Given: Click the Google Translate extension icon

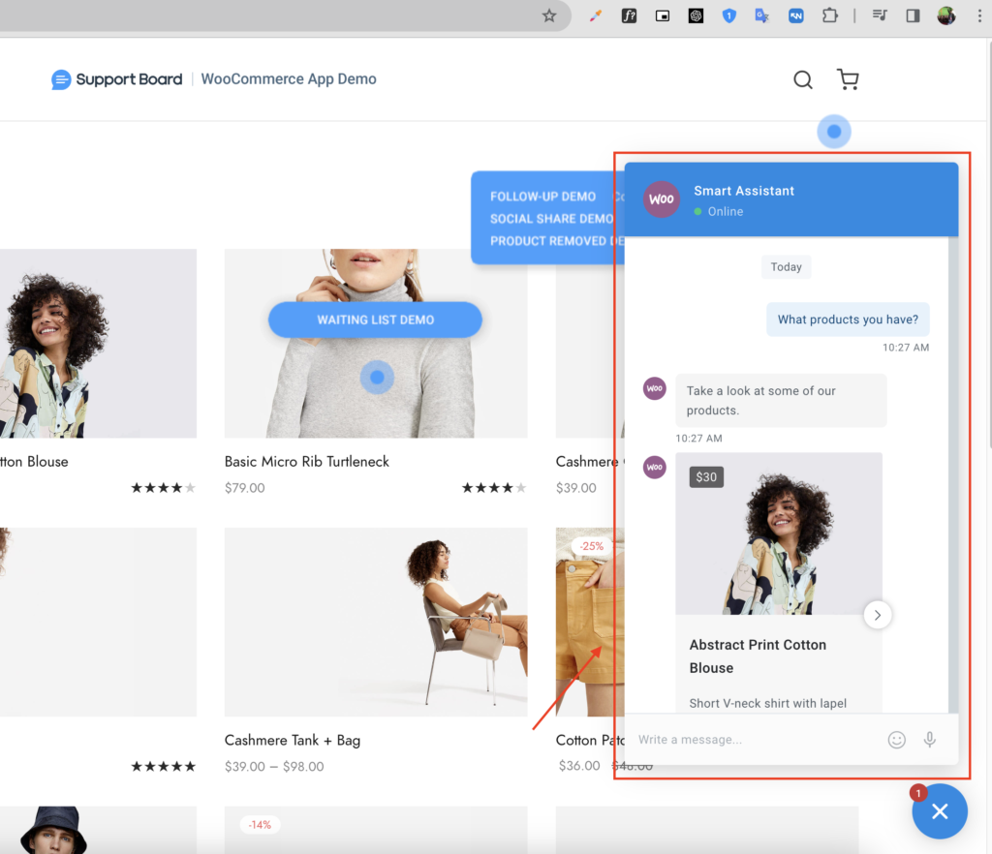Looking at the screenshot, I should pyautogui.click(x=761, y=15).
